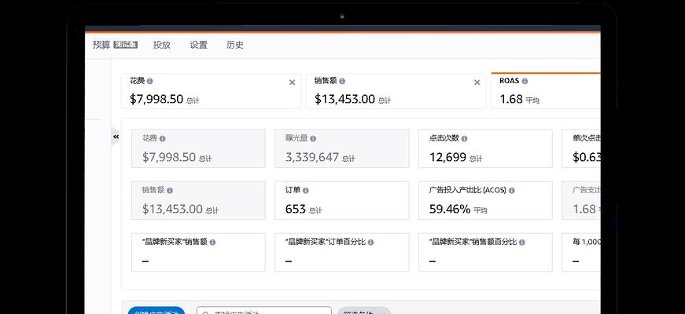This screenshot has height=314, width=685.
Task: Click the info icon next to 广告投入产出比 (ACOS)
Action: point(511,191)
